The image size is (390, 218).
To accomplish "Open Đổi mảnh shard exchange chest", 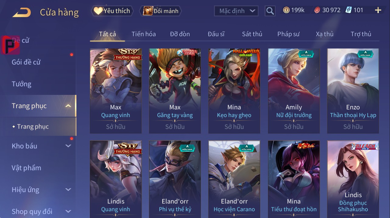I will (x=160, y=11).
